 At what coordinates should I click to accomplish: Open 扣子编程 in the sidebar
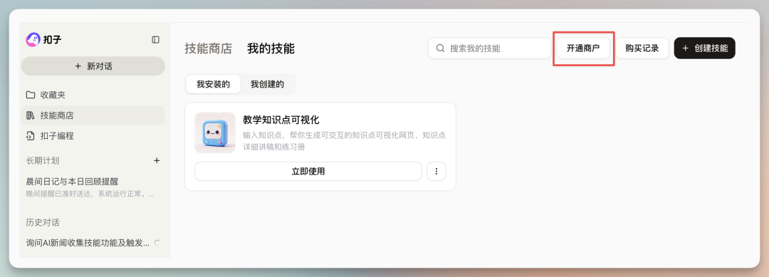[93, 136]
